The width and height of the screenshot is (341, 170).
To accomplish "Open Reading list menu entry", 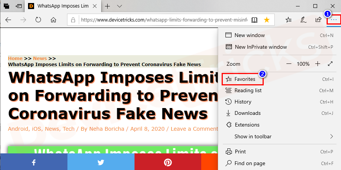I will click(280, 90).
